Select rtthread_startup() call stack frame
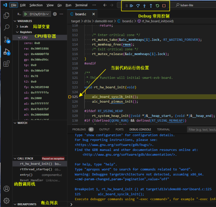 [40, 169]
